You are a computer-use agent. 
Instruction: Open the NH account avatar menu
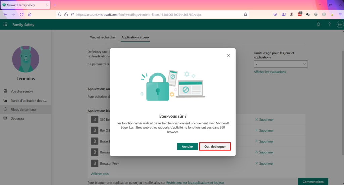coord(340,24)
